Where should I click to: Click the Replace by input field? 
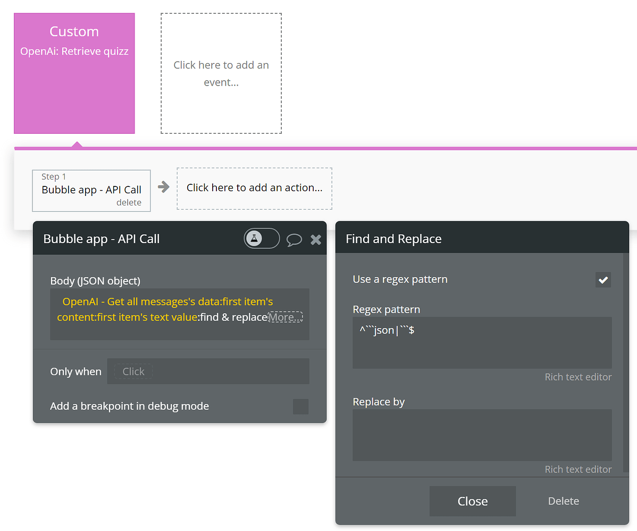482,435
